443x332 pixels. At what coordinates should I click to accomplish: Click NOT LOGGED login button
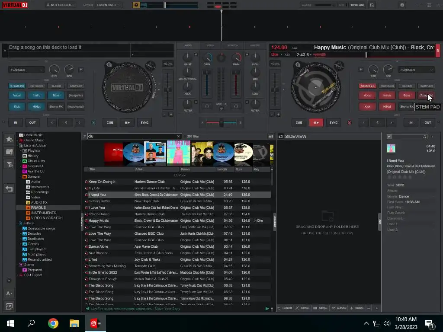tap(61, 5)
